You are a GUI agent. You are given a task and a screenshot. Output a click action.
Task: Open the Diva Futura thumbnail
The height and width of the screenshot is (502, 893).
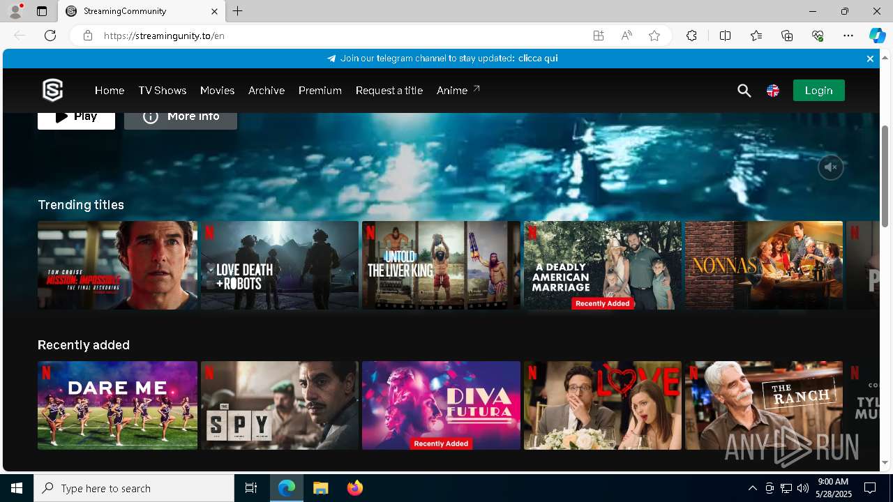(x=441, y=405)
